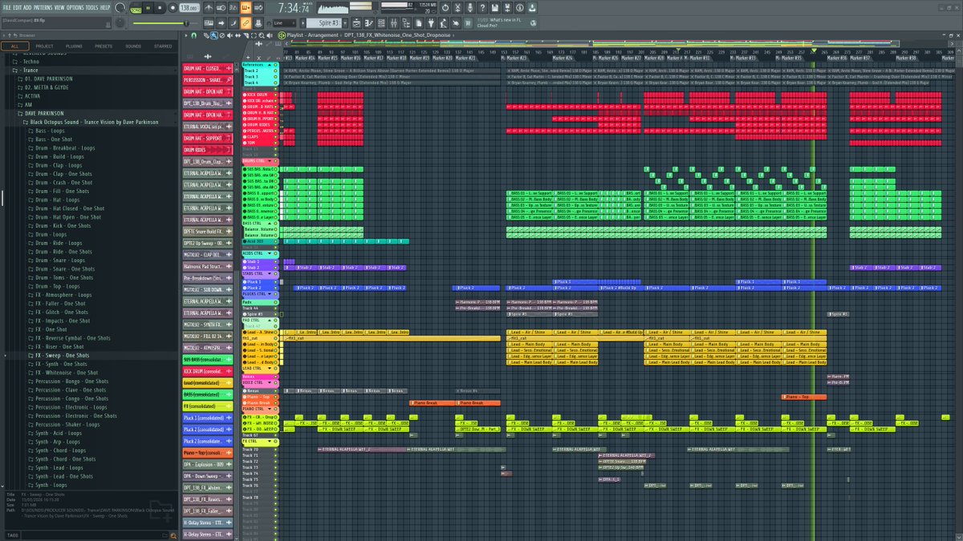963x541 pixels.
Task: Click the pause playback button
Action: click(x=148, y=7)
